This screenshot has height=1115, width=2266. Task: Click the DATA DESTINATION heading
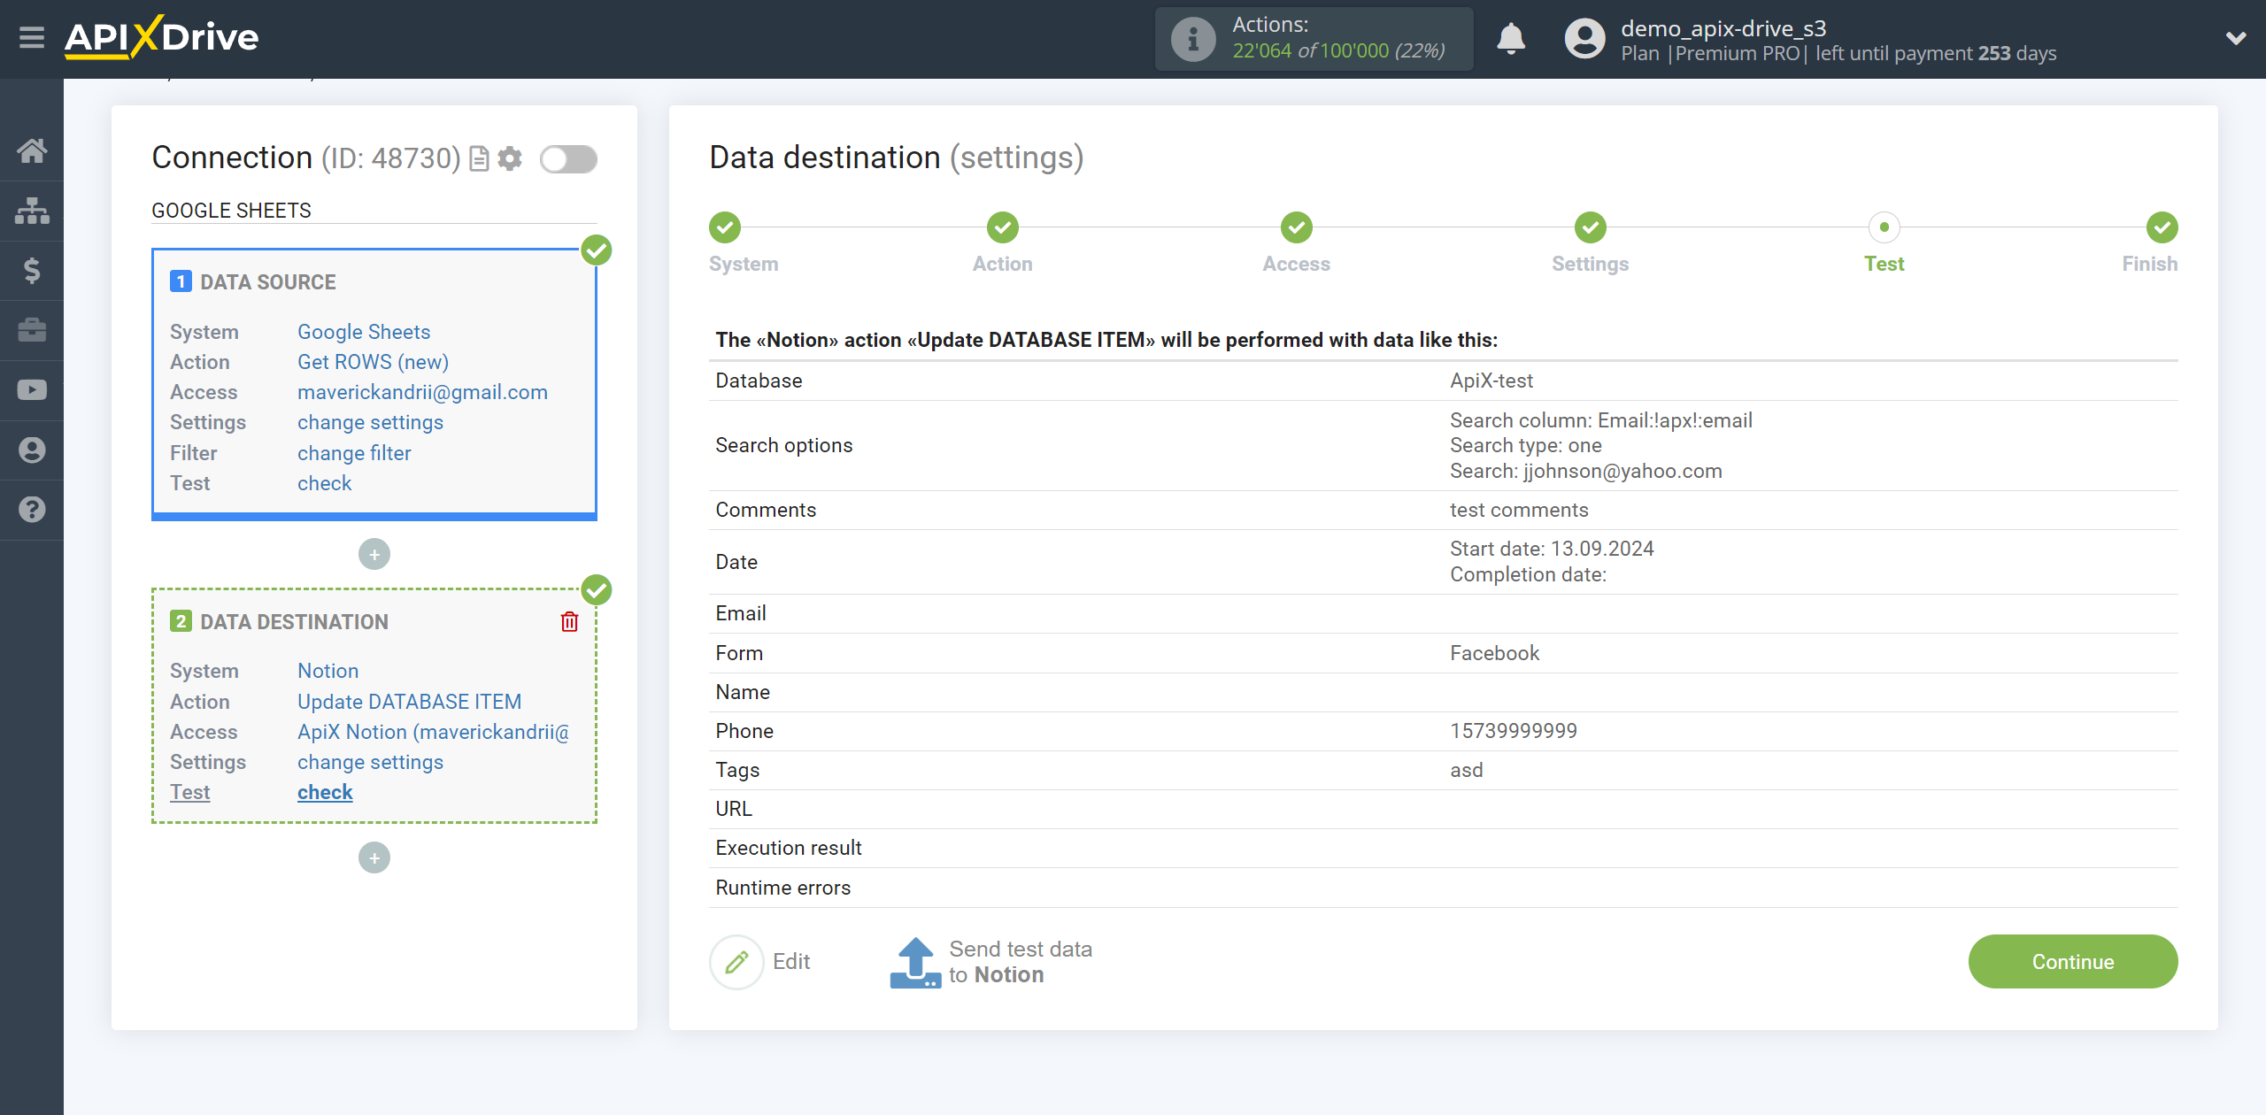tap(294, 622)
